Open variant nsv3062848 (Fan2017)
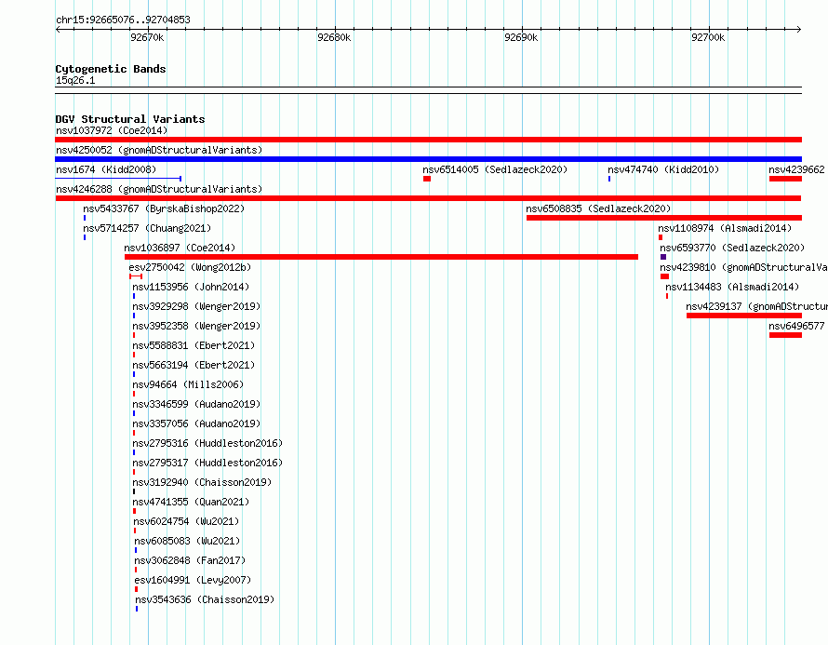Screen dimensions: 828x645 pos(190,560)
